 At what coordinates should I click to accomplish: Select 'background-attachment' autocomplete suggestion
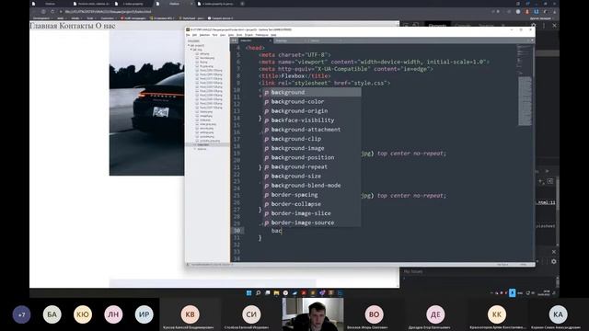tap(311, 130)
